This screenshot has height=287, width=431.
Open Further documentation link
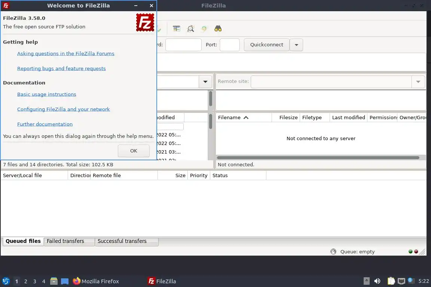[45, 124]
